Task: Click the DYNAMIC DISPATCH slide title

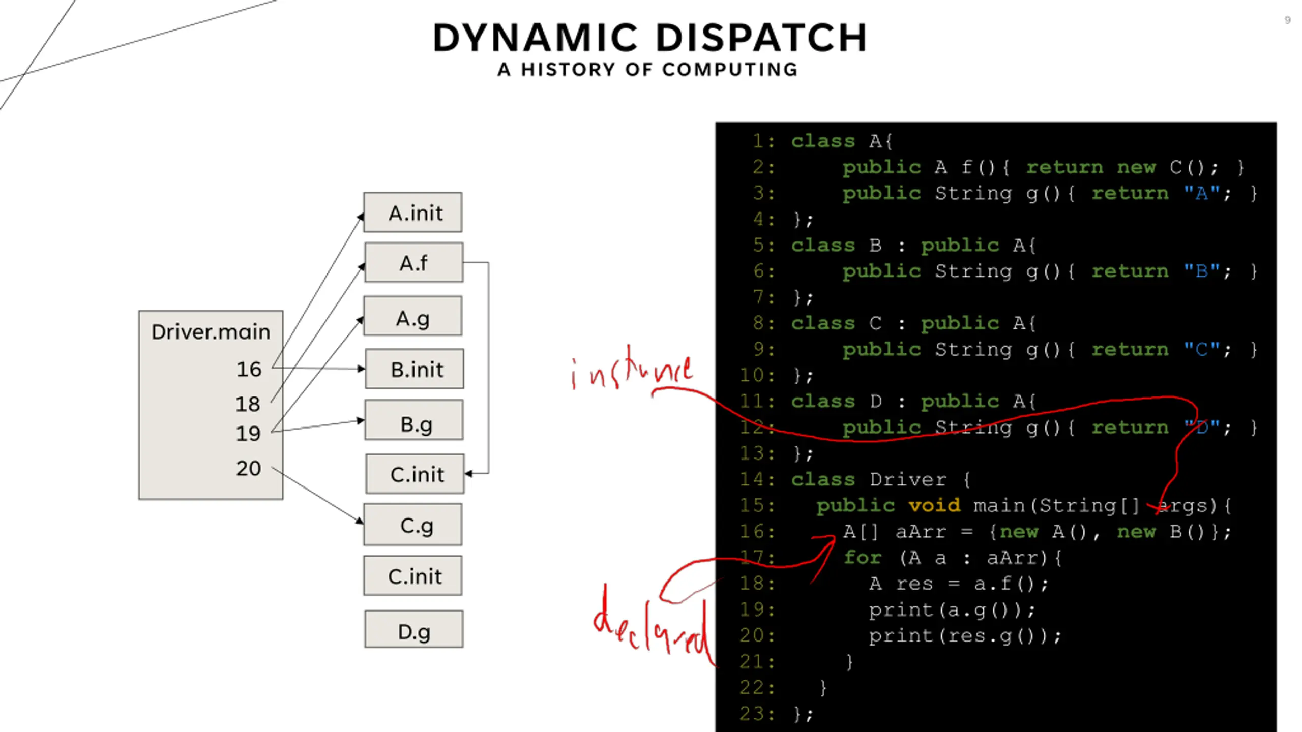Action: (x=650, y=38)
